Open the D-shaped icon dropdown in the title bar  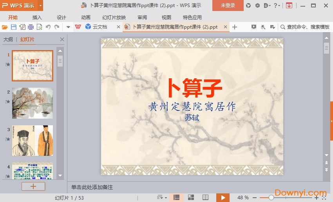[x=267, y=5]
